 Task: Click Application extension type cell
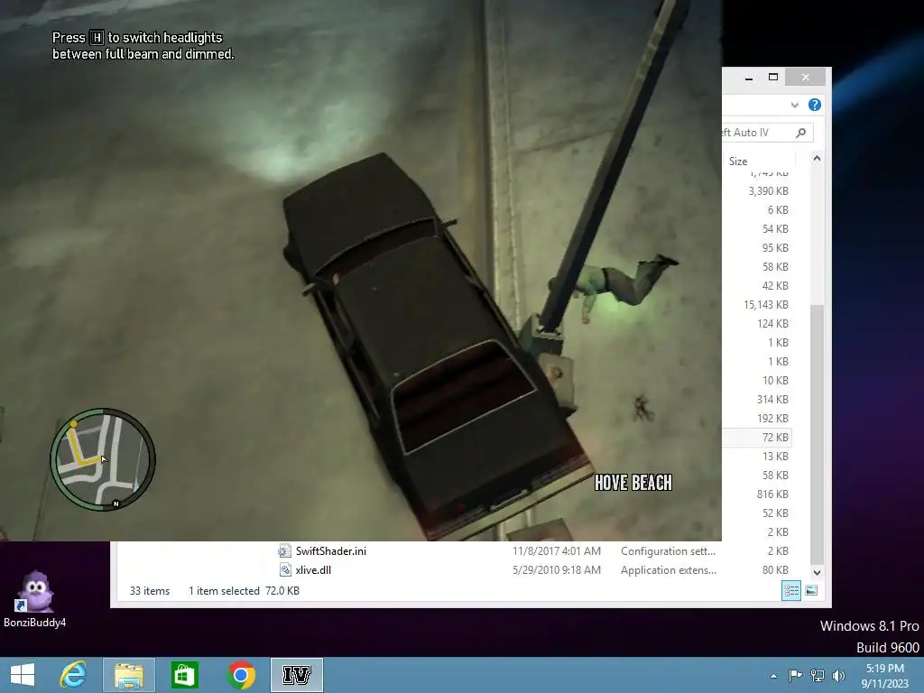pos(669,570)
